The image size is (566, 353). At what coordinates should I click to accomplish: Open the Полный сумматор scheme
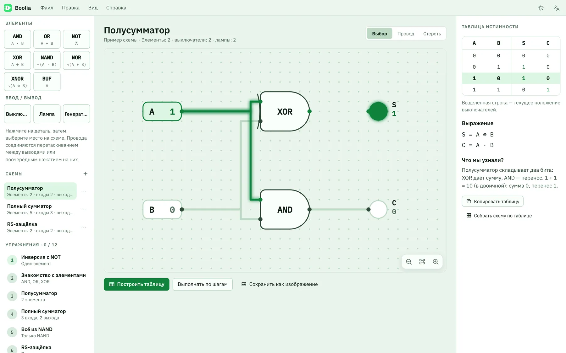pyautogui.click(x=40, y=209)
